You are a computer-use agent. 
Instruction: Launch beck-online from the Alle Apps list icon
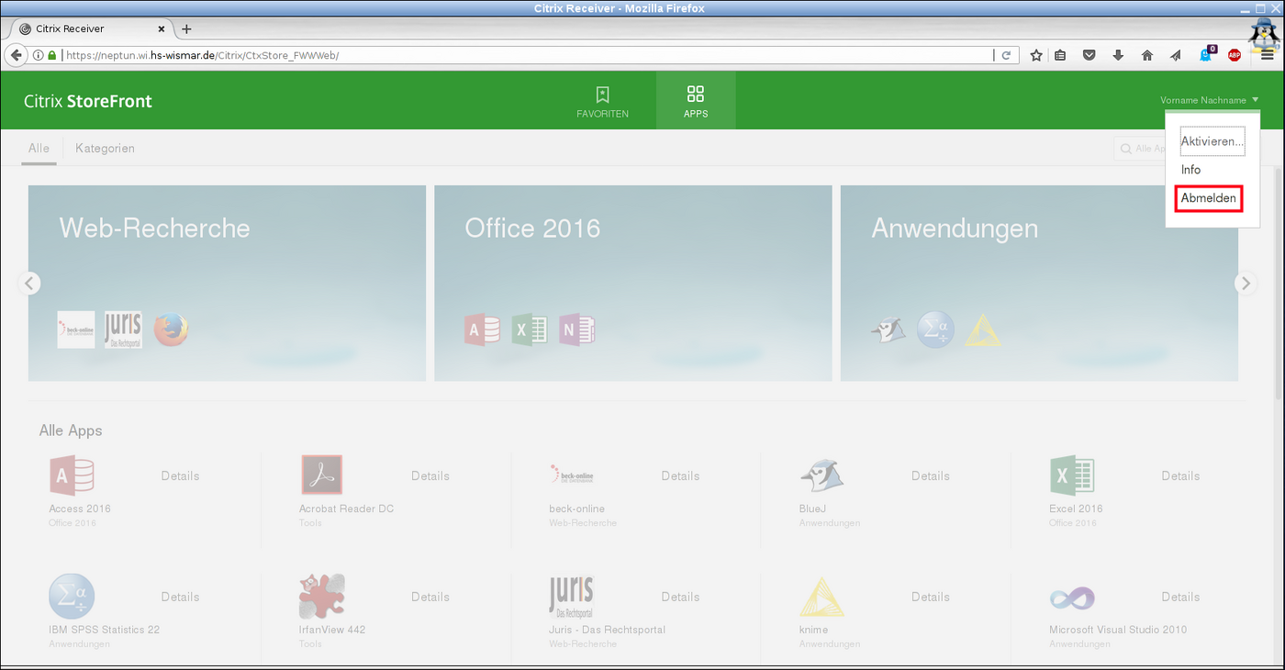(x=572, y=475)
